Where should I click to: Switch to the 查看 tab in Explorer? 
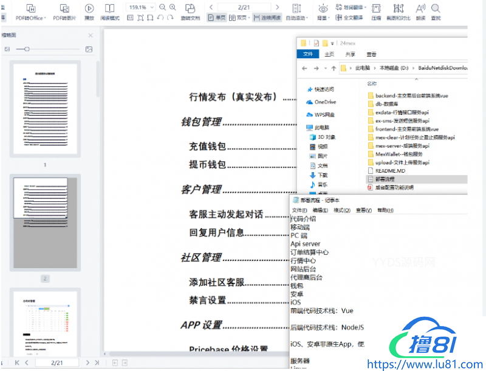(x=371, y=54)
